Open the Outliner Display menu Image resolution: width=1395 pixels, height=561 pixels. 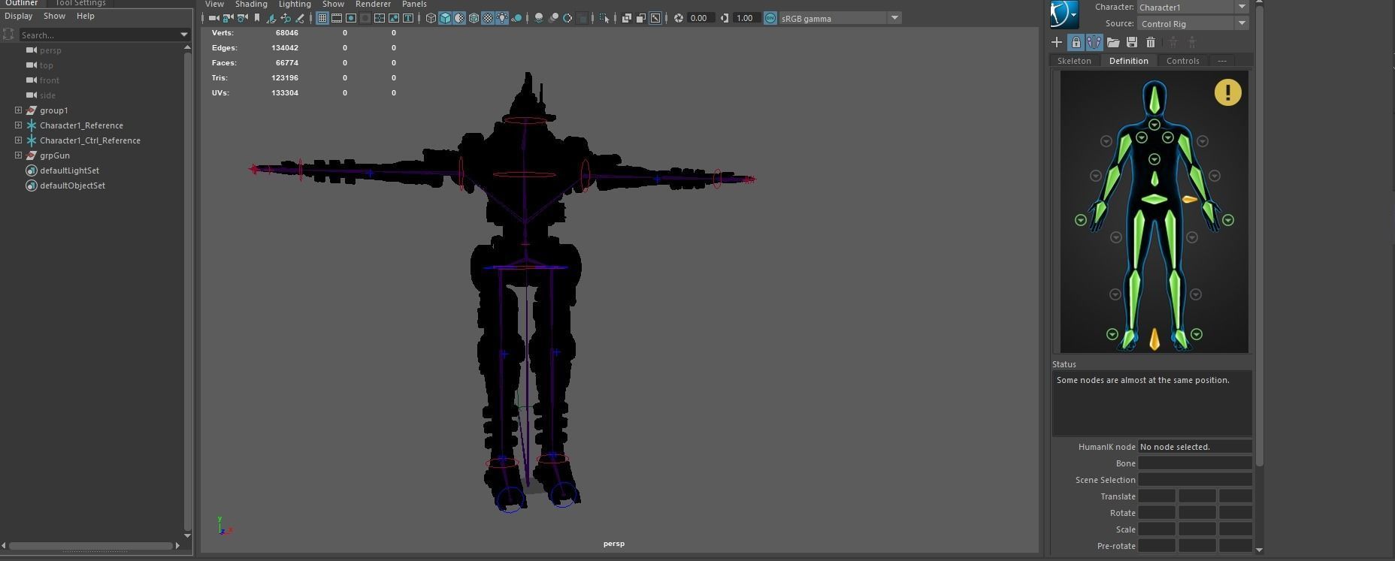coord(19,16)
